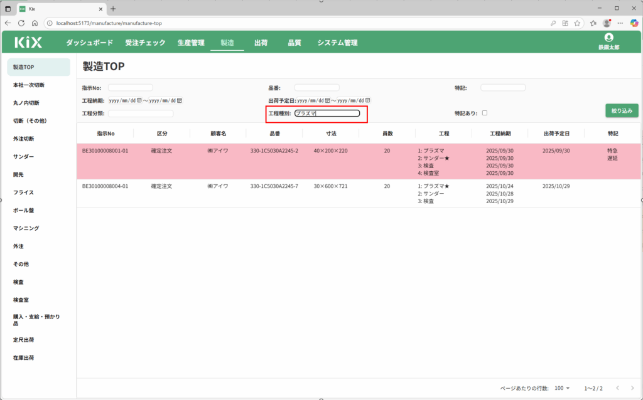Image resolution: width=643 pixels, height=400 pixels.
Task: Open calendar picker for 出荷予定日 end date
Action: [367, 100]
